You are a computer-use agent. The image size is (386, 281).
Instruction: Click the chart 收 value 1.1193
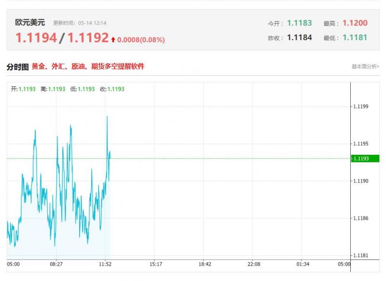pyautogui.click(x=116, y=89)
